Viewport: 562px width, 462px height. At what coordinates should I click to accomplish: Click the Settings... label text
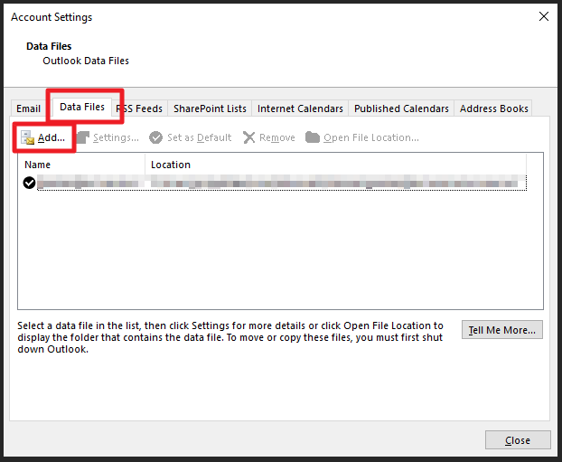[116, 137]
